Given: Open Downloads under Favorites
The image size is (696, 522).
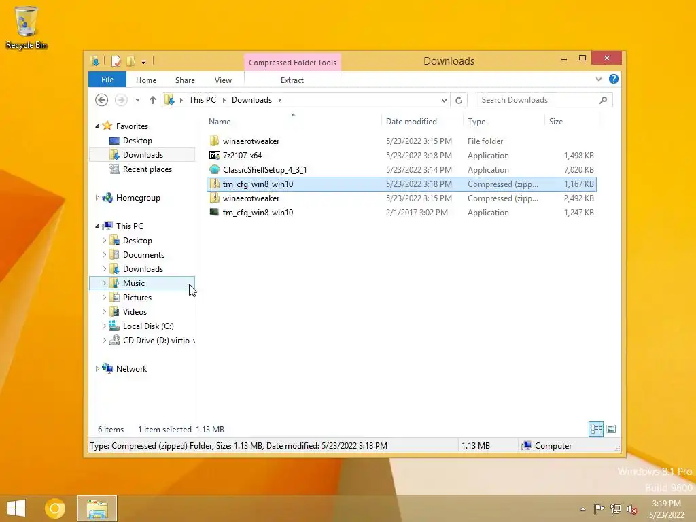Looking at the screenshot, I should point(143,155).
